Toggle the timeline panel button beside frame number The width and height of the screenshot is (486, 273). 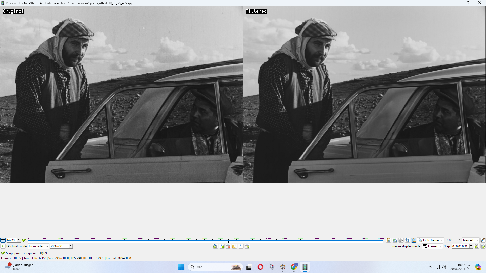pos(3,240)
